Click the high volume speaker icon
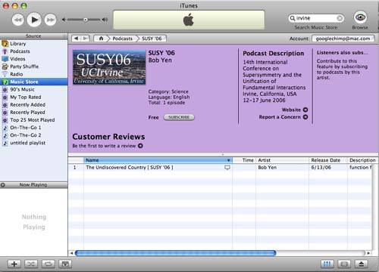The image size is (379, 272). (105, 20)
